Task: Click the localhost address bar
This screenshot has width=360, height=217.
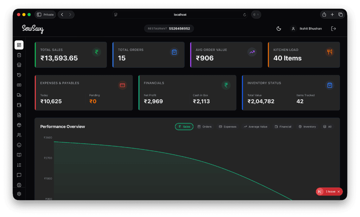Action: click(180, 14)
